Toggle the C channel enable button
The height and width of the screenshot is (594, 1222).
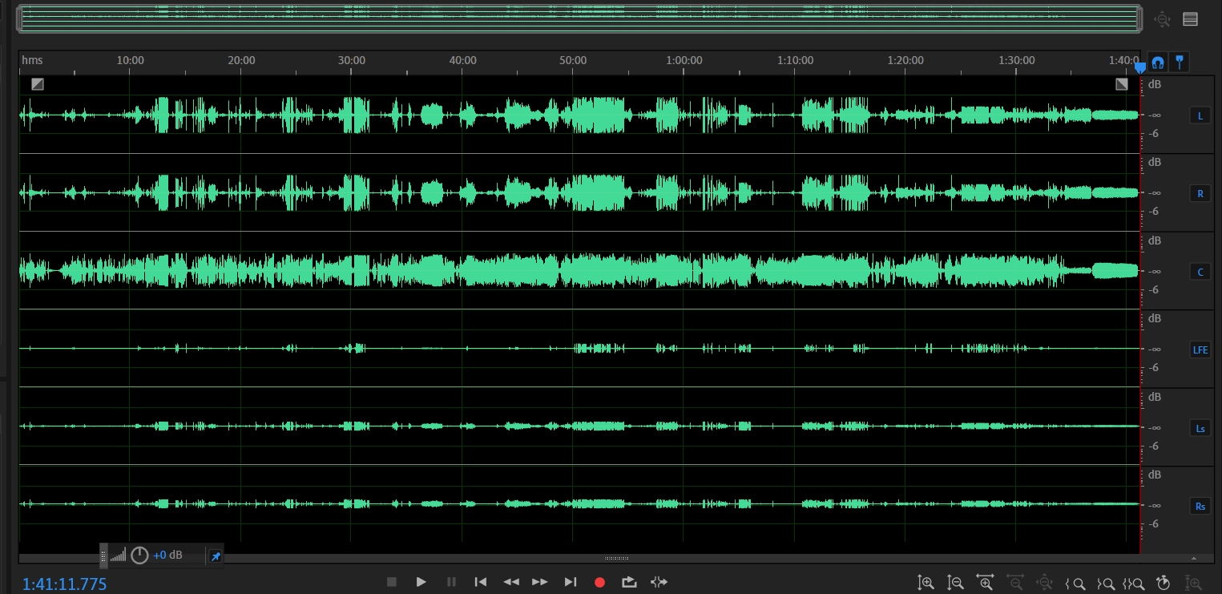click(x=1200, y=272)
